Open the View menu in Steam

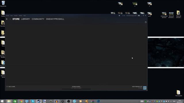[11, 15]
